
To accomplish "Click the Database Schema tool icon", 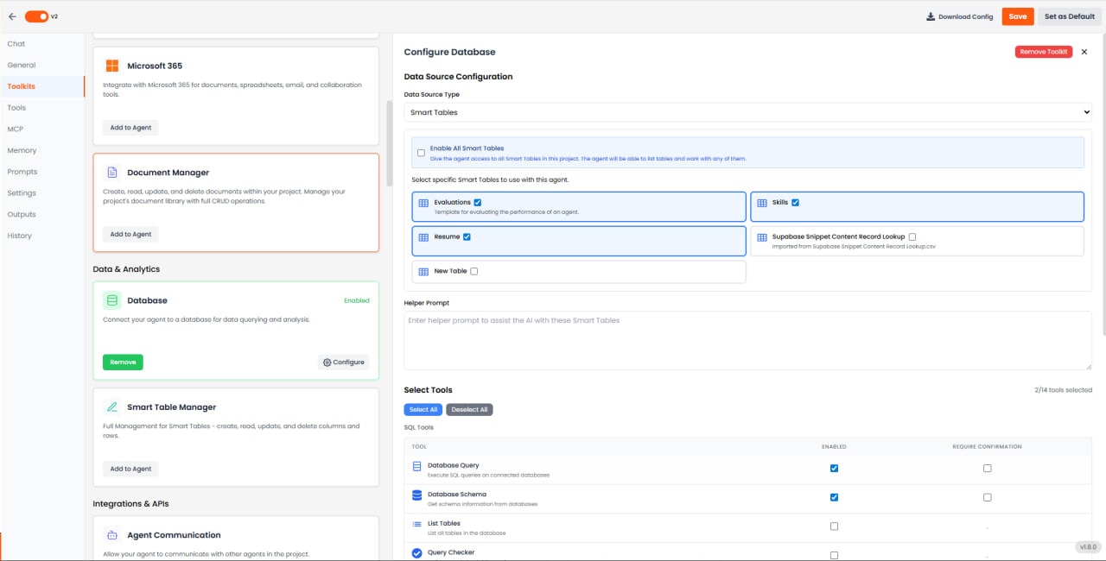I will pos(416,496).
